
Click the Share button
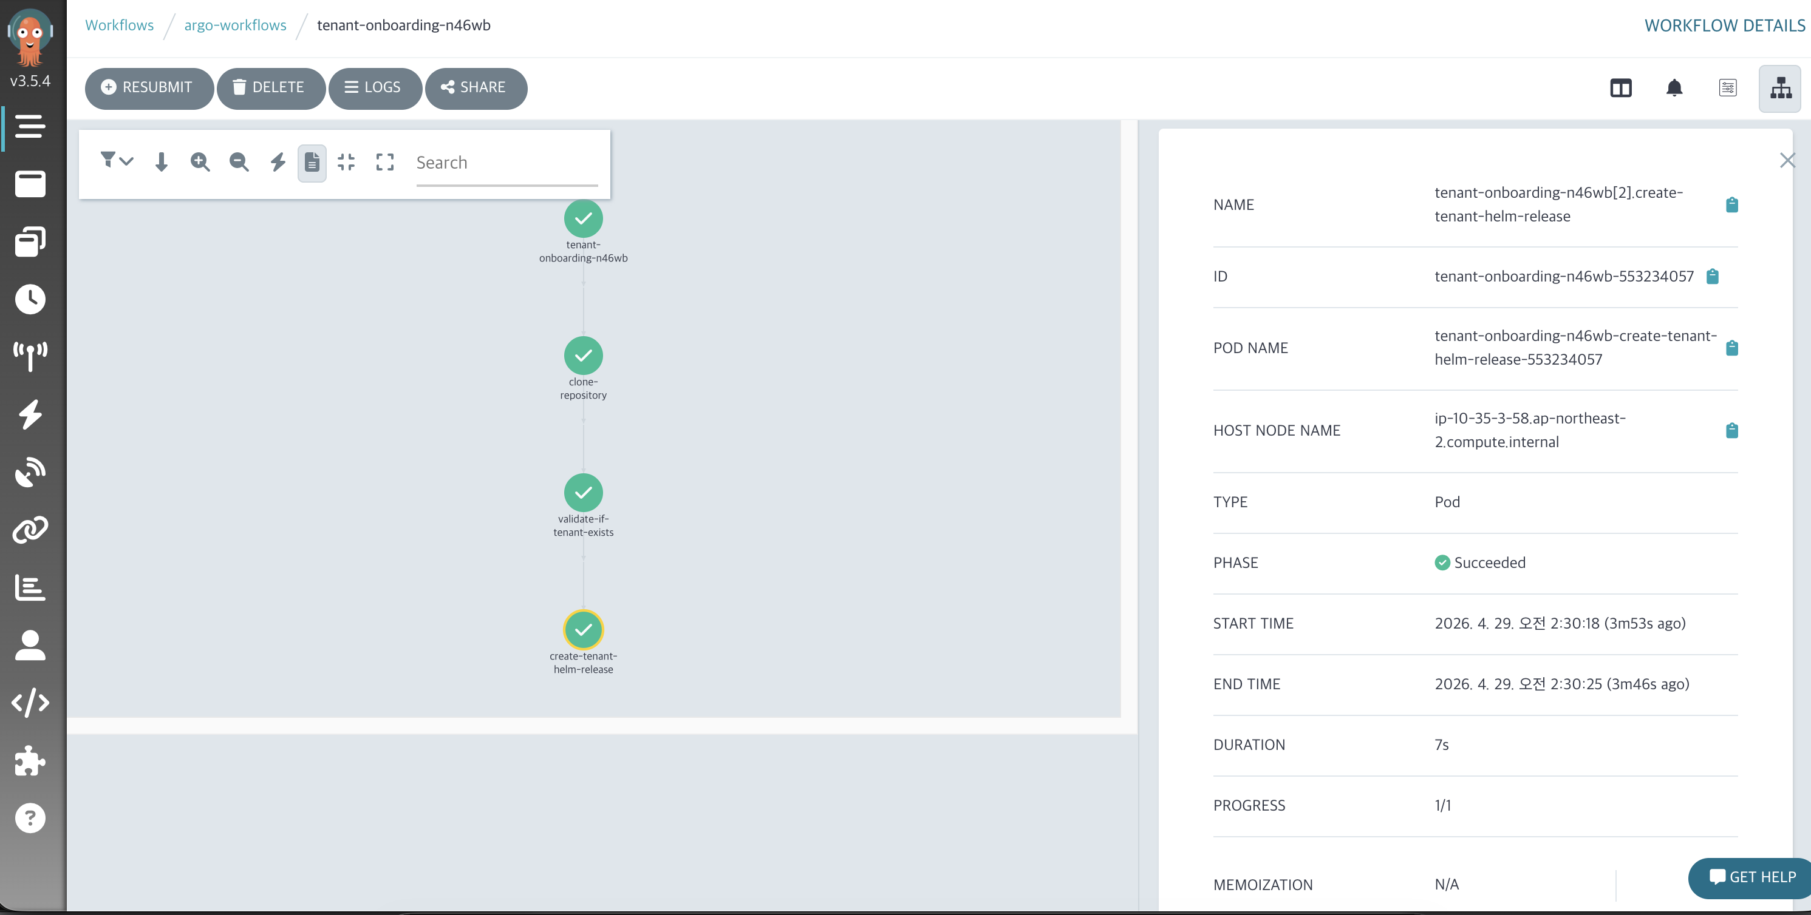[476, 88]
